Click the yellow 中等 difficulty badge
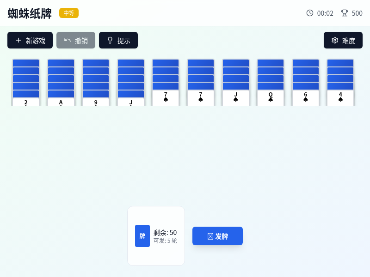Viewport: 370px width, 277px height. coord(69,13)
